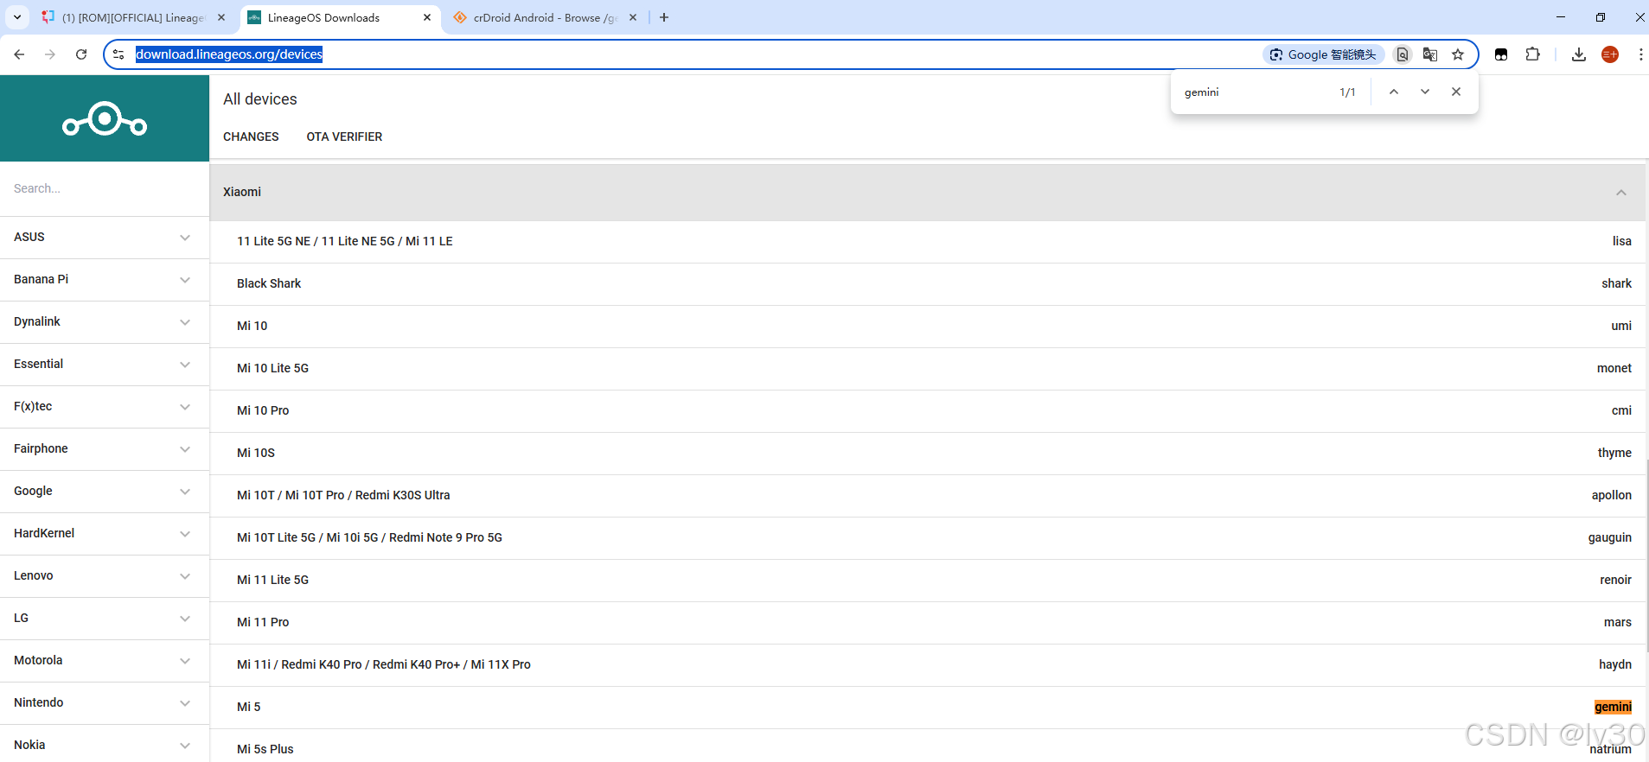Open the Mi 10 device page
This screenshot has width=1649, height=762.
point(930,326)
